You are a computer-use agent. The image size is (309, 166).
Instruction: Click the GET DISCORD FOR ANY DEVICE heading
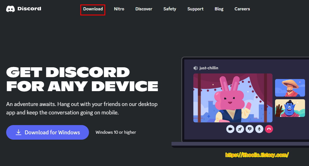click(x=82, y=79)
